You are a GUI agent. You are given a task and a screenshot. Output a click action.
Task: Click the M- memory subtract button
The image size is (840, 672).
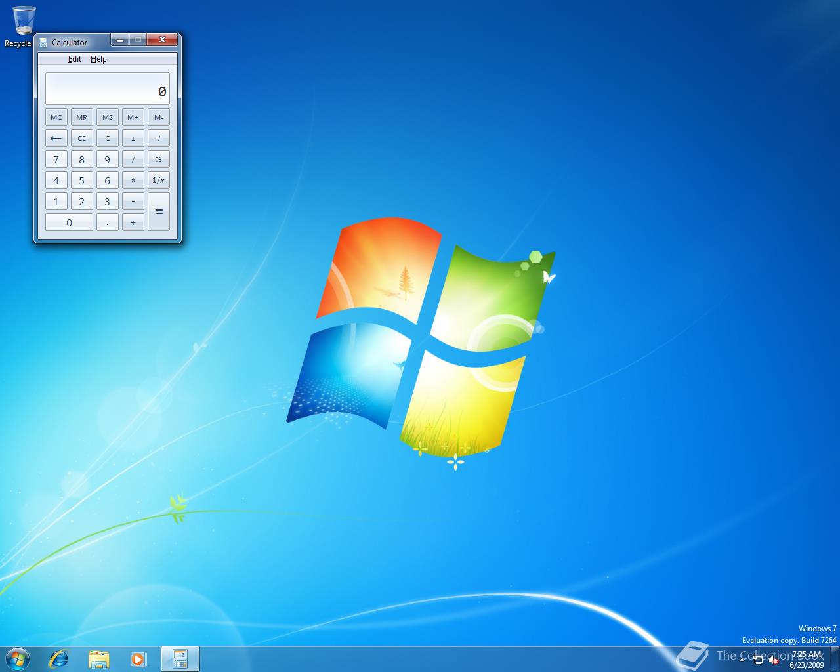[159, 117]
